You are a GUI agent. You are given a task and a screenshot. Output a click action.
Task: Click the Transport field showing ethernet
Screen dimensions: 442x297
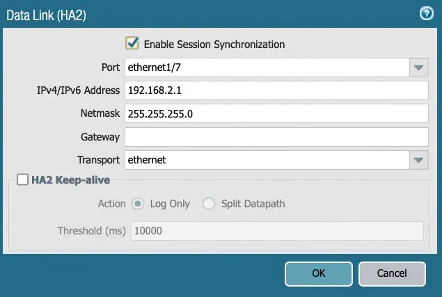(x=265, y=160)
